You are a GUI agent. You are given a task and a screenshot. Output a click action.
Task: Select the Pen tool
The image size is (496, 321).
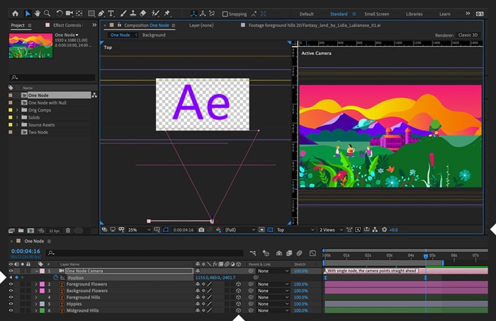[x=101, y=13]
